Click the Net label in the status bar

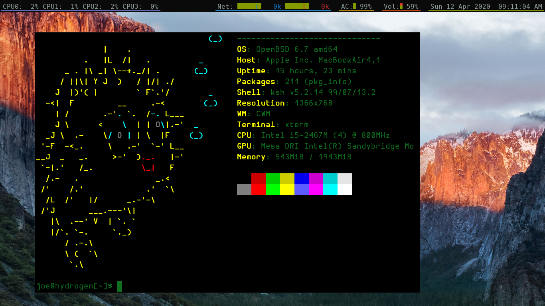(x=225, y=6)
